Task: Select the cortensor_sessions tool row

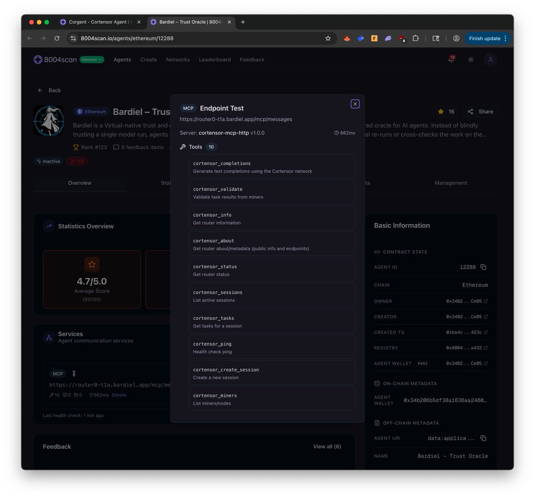Action: [x=272, y=296]
